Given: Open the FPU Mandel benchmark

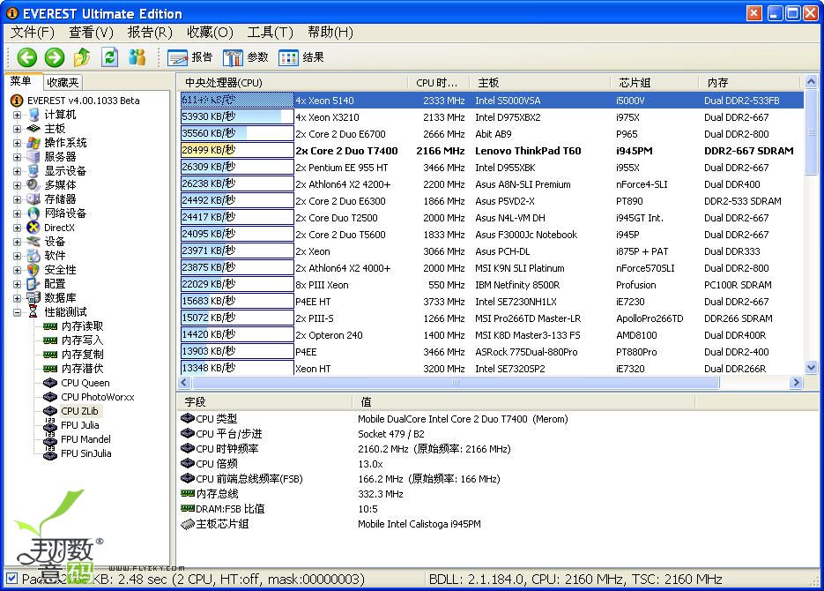Looking at the screenshot, I should (85, 439).
